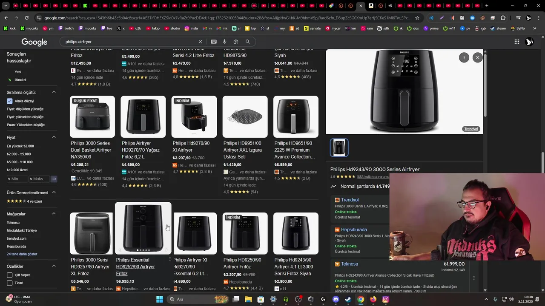Apply price range with Git button

[54, 179]
